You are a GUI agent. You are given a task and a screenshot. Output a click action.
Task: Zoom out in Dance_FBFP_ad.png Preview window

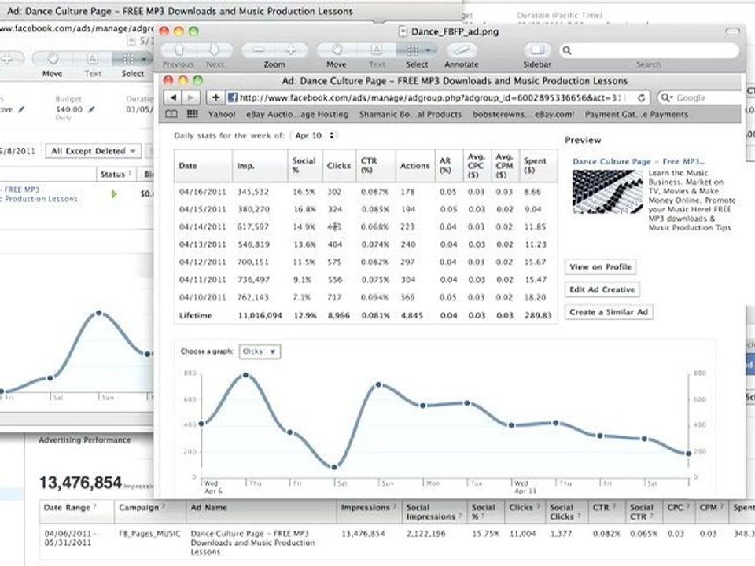click(x=259, y=50)
